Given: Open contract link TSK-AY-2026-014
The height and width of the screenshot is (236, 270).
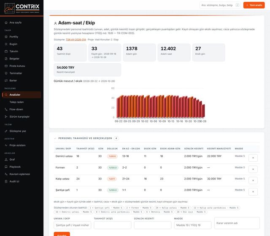Looking at the screenshot, I should coord(76,40).
